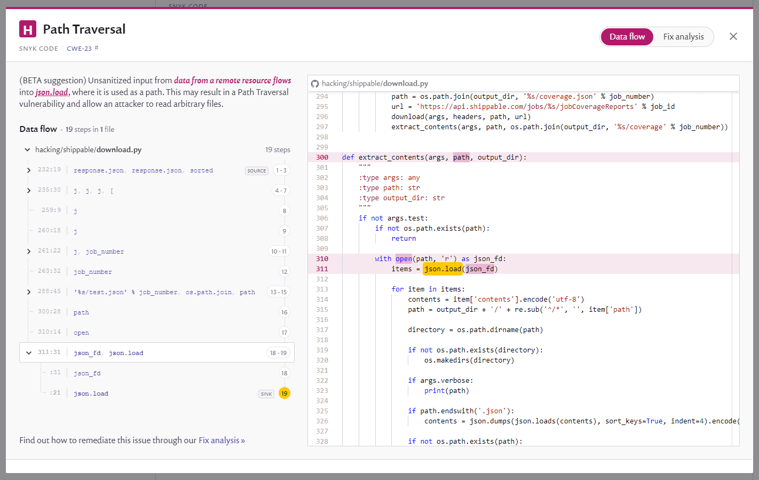The height and width of the screenshot is (480, 759).
Task: Click the highlighted json.load call on line 311
Action: point(442,269)
